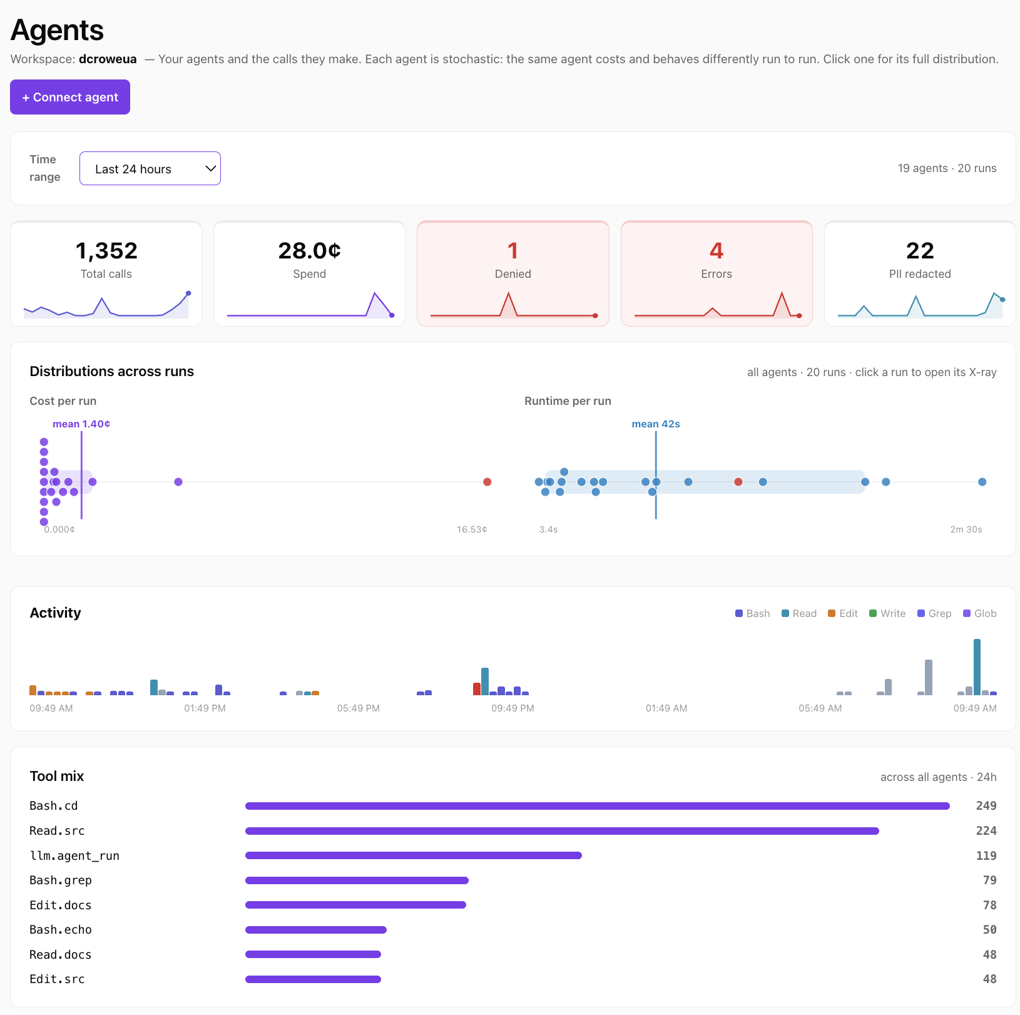
Task: Select the Errors stat card
Action: coord(717,273)
